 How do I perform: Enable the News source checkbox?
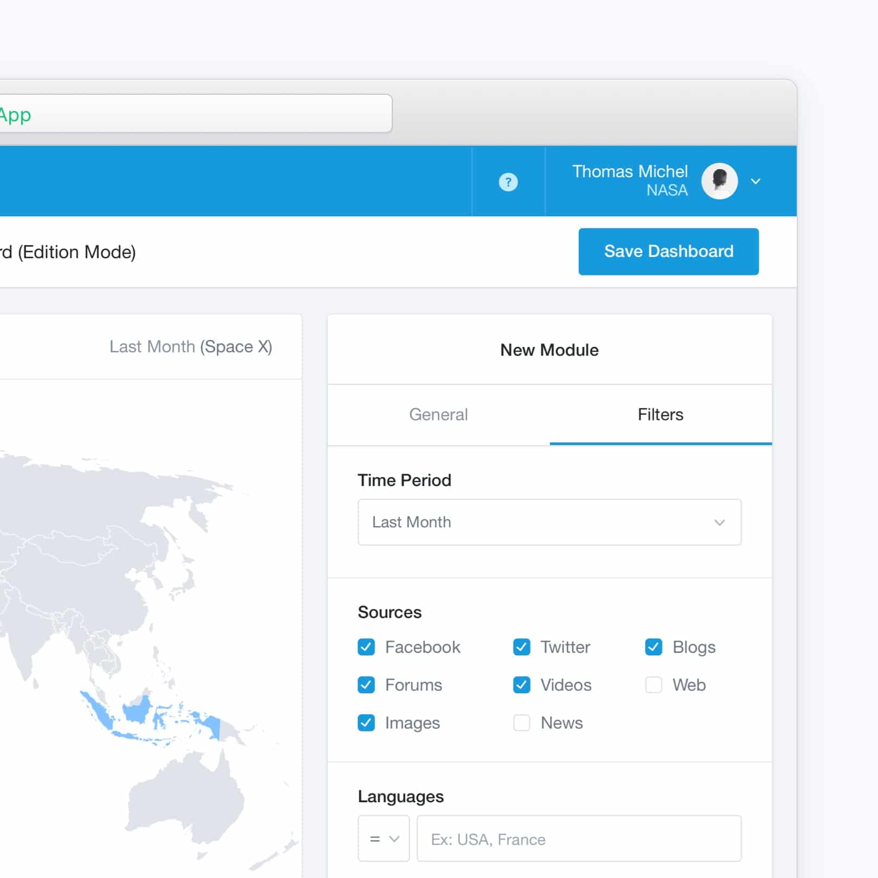521,722
